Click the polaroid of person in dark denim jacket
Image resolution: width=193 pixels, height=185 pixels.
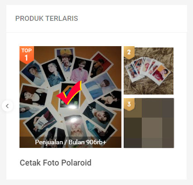pos(54,74)
